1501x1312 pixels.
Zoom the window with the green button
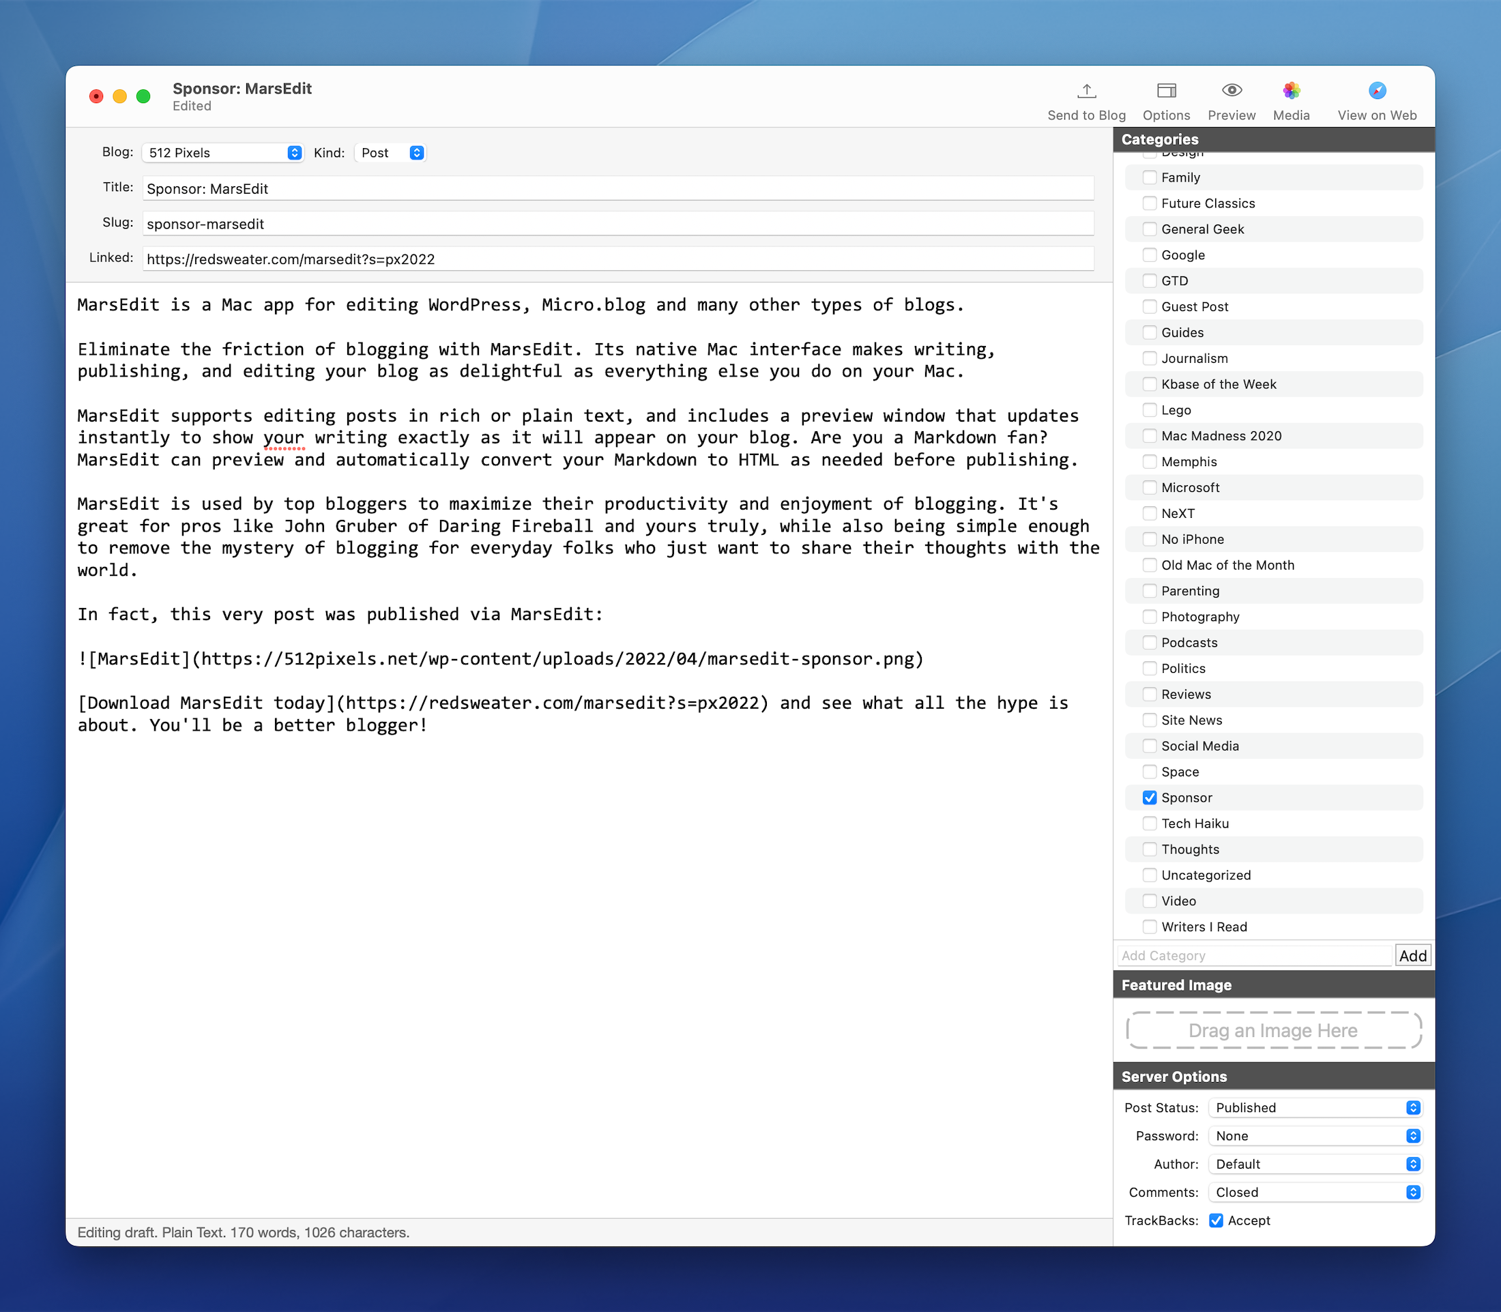143,96
